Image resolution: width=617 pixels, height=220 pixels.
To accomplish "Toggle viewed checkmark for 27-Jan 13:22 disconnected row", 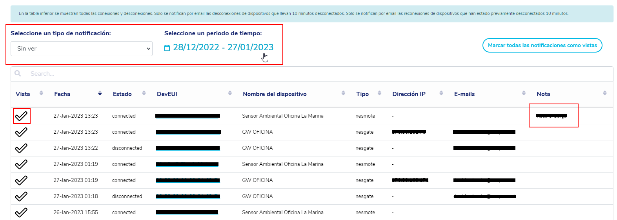I will click(x=21, y=148).
